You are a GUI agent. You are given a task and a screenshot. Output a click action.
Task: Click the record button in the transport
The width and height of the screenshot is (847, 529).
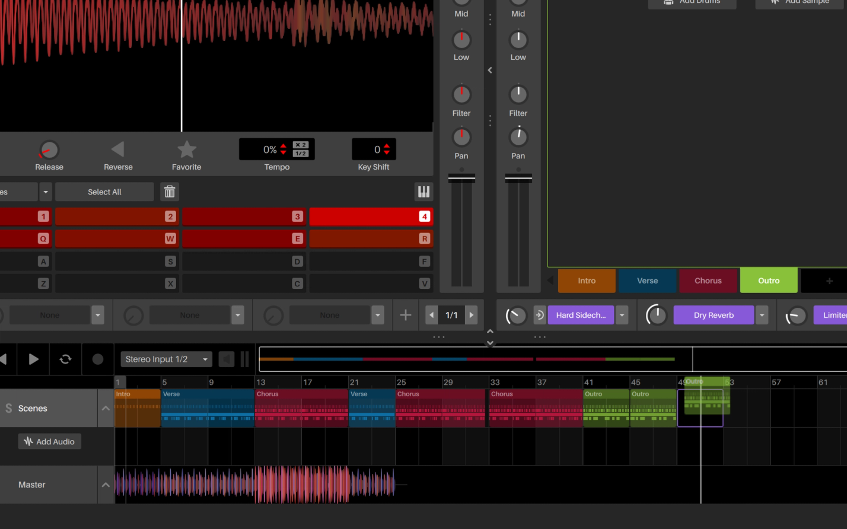point(97,359)
